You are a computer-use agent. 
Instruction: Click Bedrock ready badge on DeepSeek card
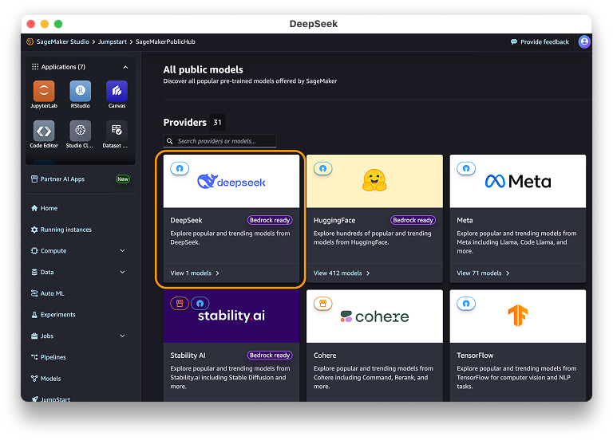click(x=270, y=220)
